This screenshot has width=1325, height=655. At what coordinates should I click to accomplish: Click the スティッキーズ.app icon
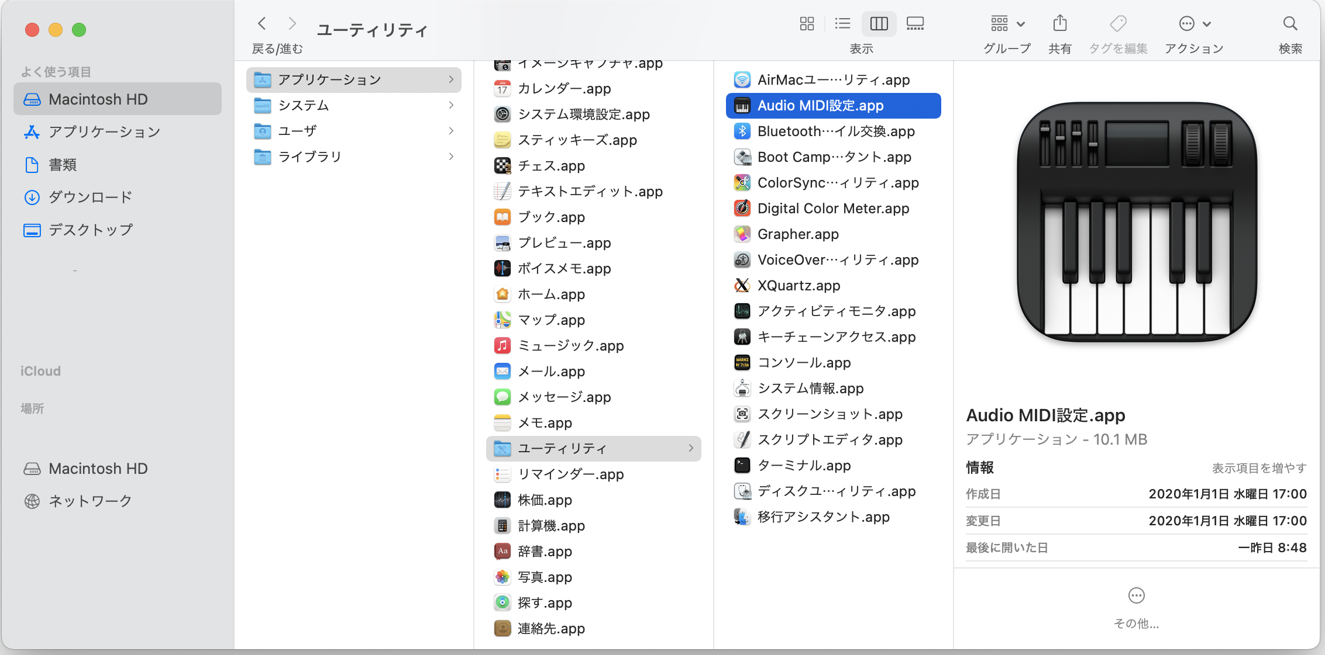[x=503, y=140]
